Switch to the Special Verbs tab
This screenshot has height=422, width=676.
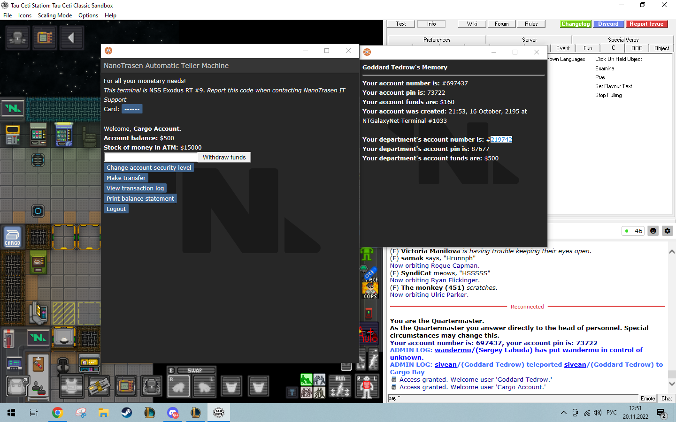pyautogui.click(x=623, y=40)
